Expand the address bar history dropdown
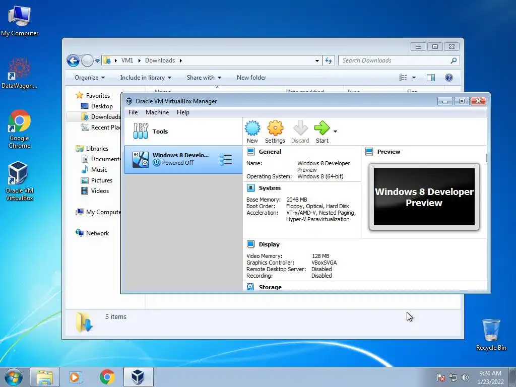The height and width of the screenshot is (387, 516). pyautogui.click(x=317, y=61)
